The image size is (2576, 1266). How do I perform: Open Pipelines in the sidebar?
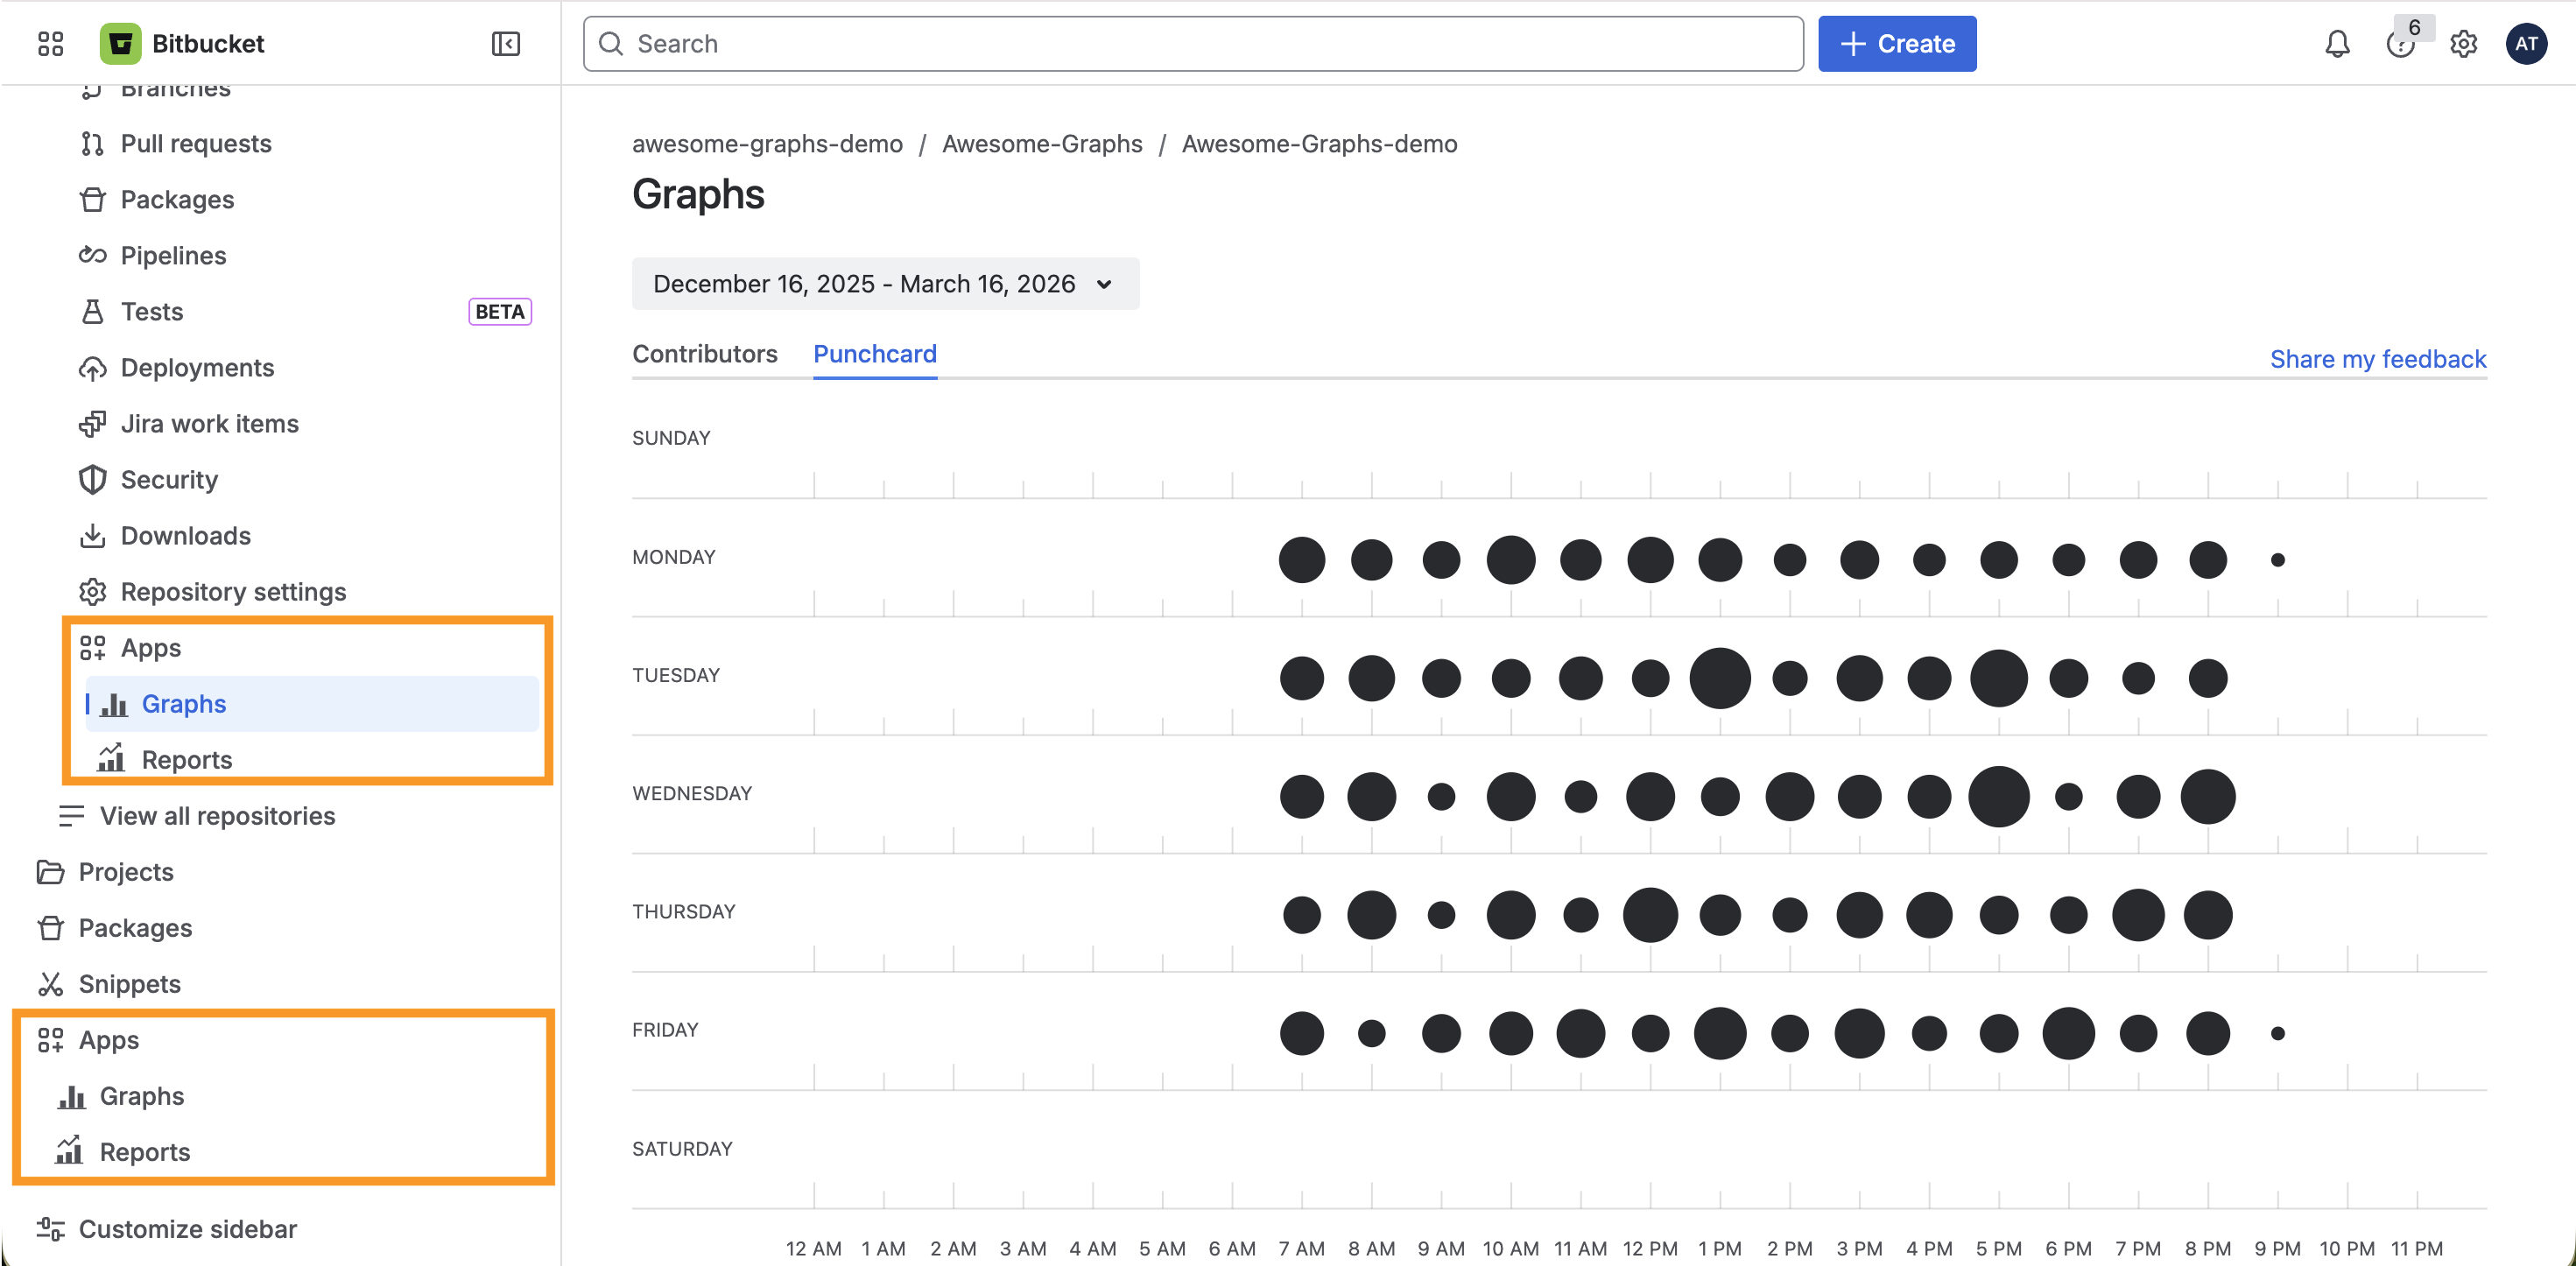pyautogui.click(x=173, y=256)
